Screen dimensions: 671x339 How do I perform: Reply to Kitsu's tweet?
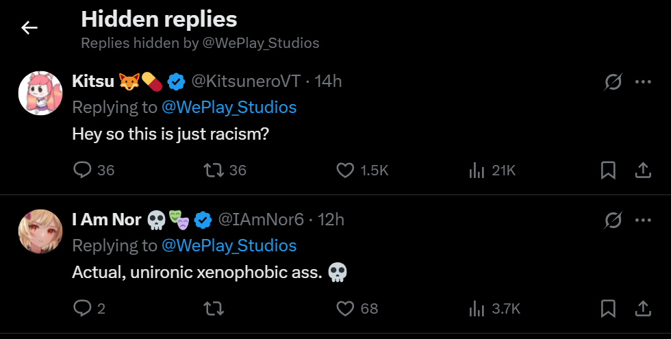tap(82, 170)
